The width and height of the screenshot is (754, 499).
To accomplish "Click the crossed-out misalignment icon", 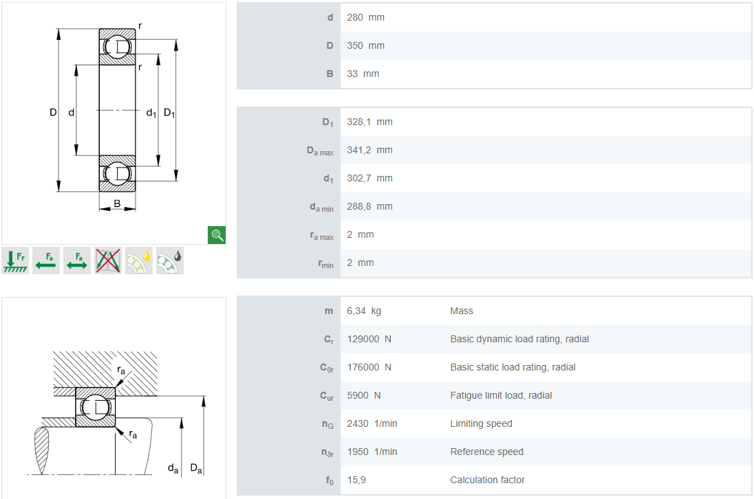I will point(108,260).
